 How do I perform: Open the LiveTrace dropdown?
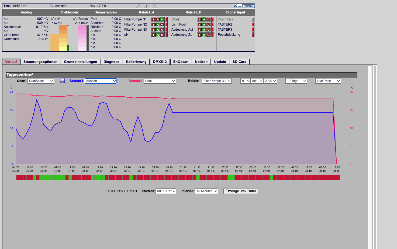point(328,81)
